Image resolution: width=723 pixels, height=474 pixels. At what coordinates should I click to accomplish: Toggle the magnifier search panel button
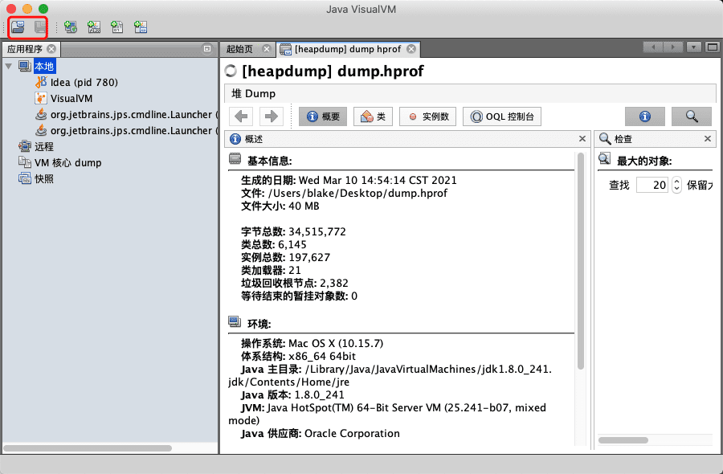coord(692,116)
